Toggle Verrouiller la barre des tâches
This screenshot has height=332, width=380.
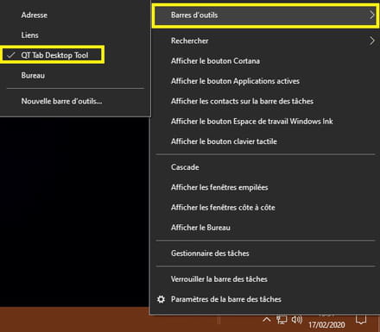point(265,279)
